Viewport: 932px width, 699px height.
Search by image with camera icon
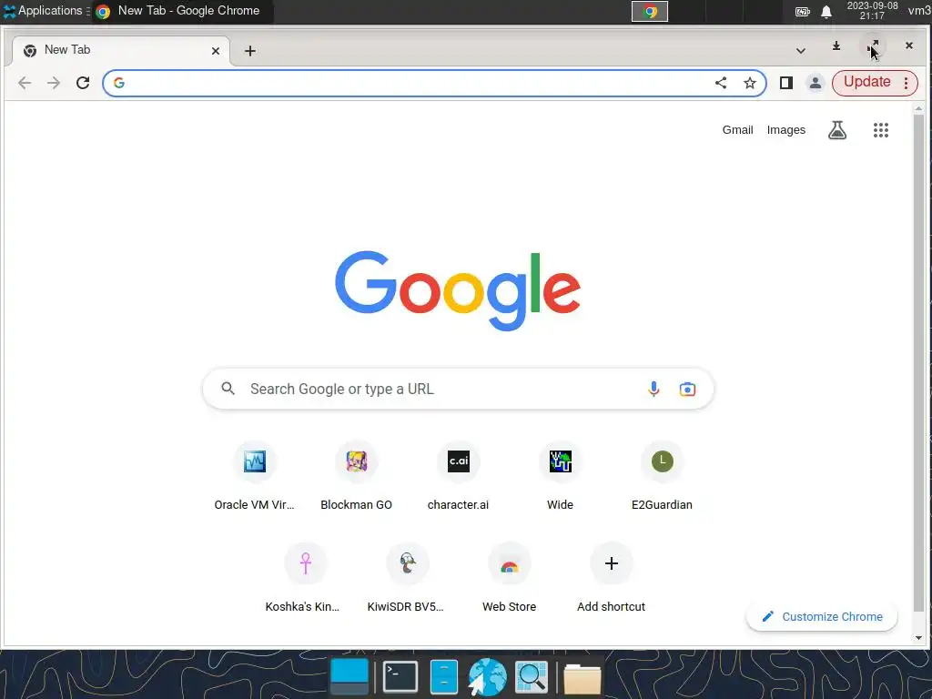[x=687, y=389]
